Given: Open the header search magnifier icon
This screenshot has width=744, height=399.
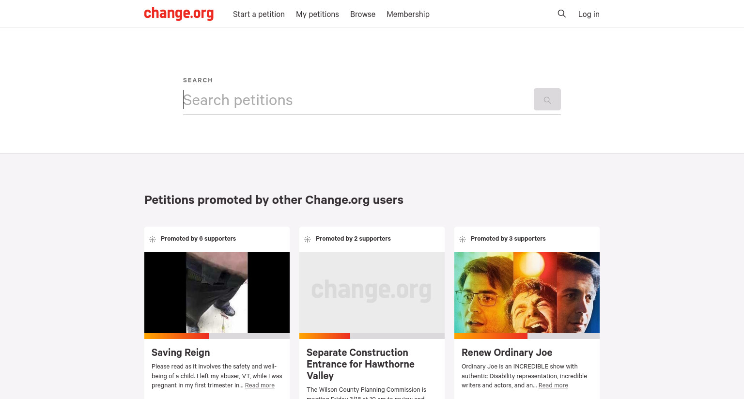Looking at the screenshot, I should click(561, 14).
